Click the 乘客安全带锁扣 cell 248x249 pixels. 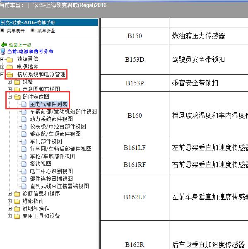click(x=209, y=83)
